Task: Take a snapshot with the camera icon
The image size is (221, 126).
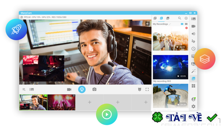Action: (x=94, y=89)
